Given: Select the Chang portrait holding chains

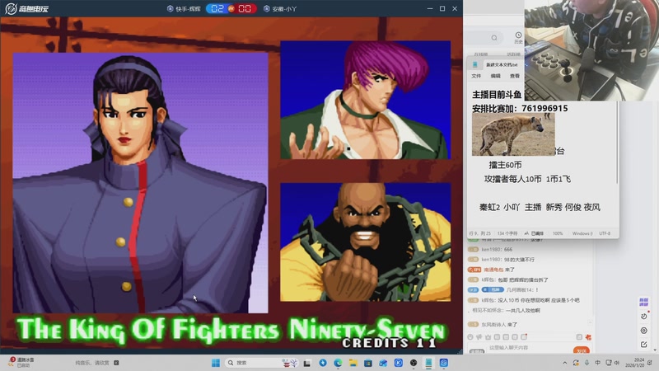Looking at the screenshot, I should coord(365,242).
